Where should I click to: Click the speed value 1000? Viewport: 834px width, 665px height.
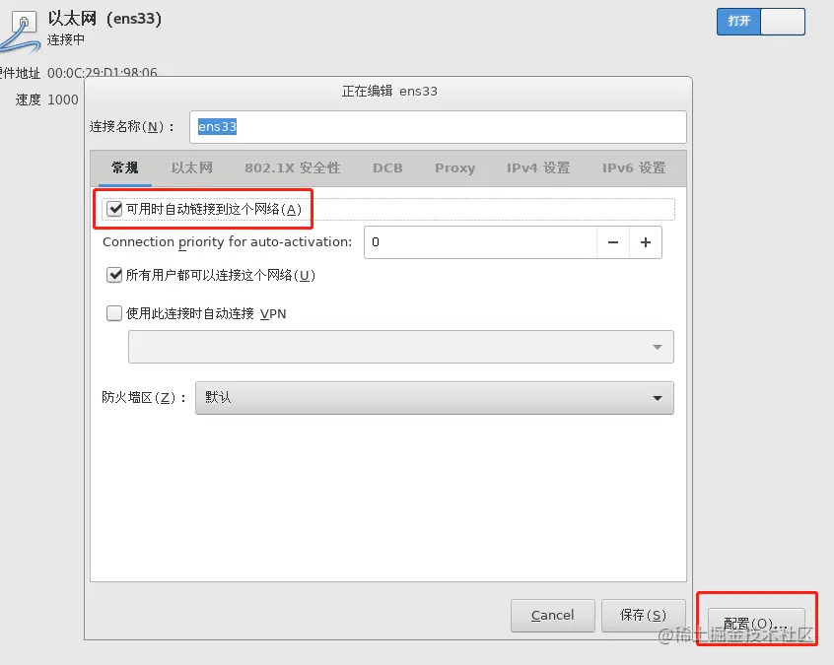(63, 100)
